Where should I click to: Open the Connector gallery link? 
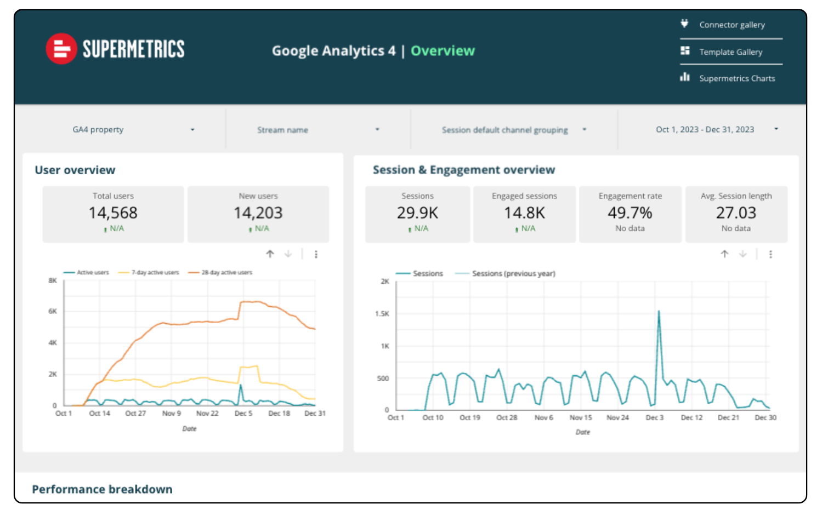[731, 25]
